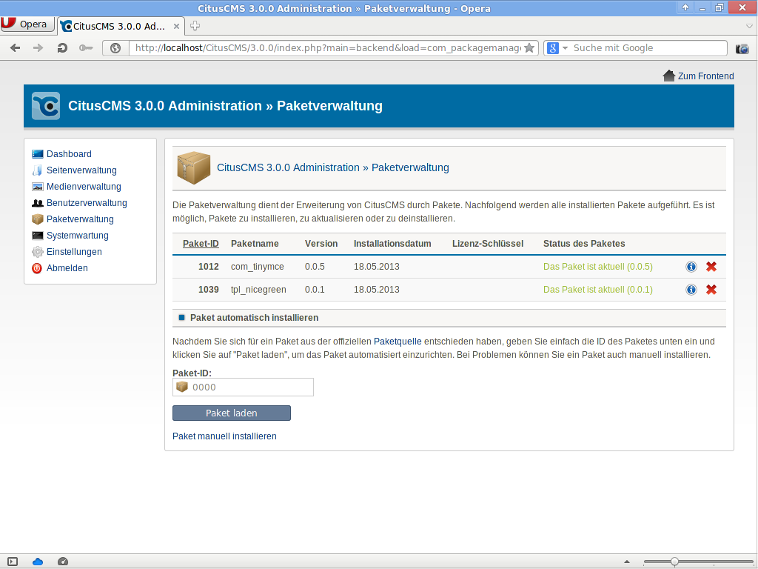Sort table by Paket-ID column header
This screenshot has width=758, height=569.
(x=201, y=244)
